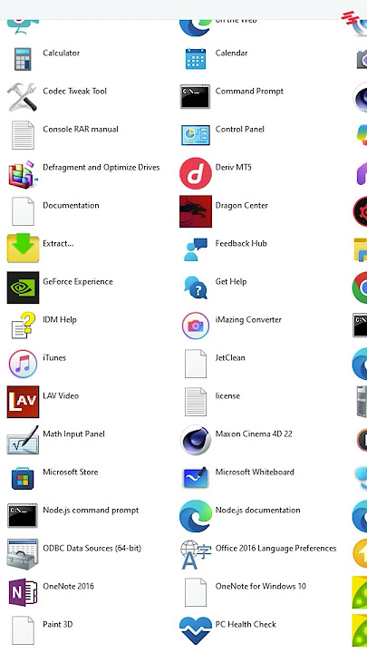Click the 'Maxon Cinema 4D 22' label
The height and width of the screenshot is (653, 367).
(x=254, y=434)
